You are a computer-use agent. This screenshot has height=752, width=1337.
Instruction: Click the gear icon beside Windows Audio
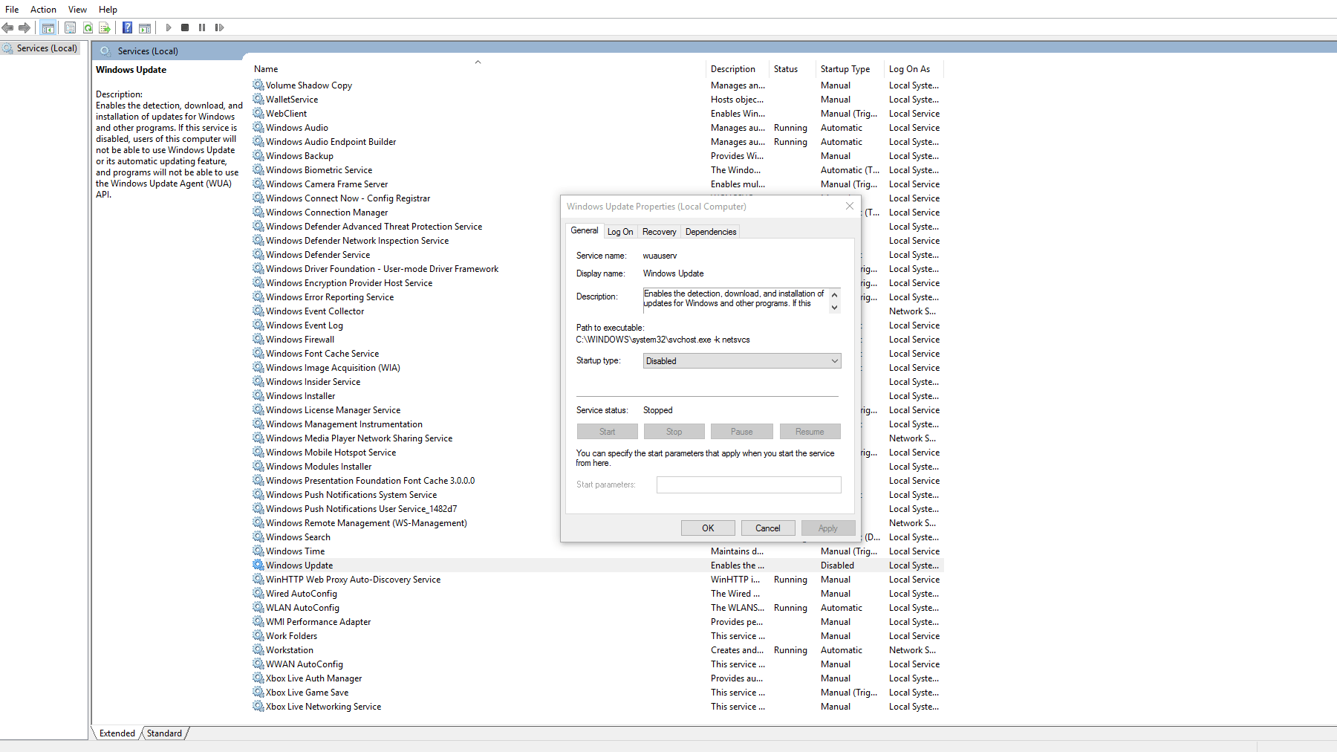click(258, 127)
